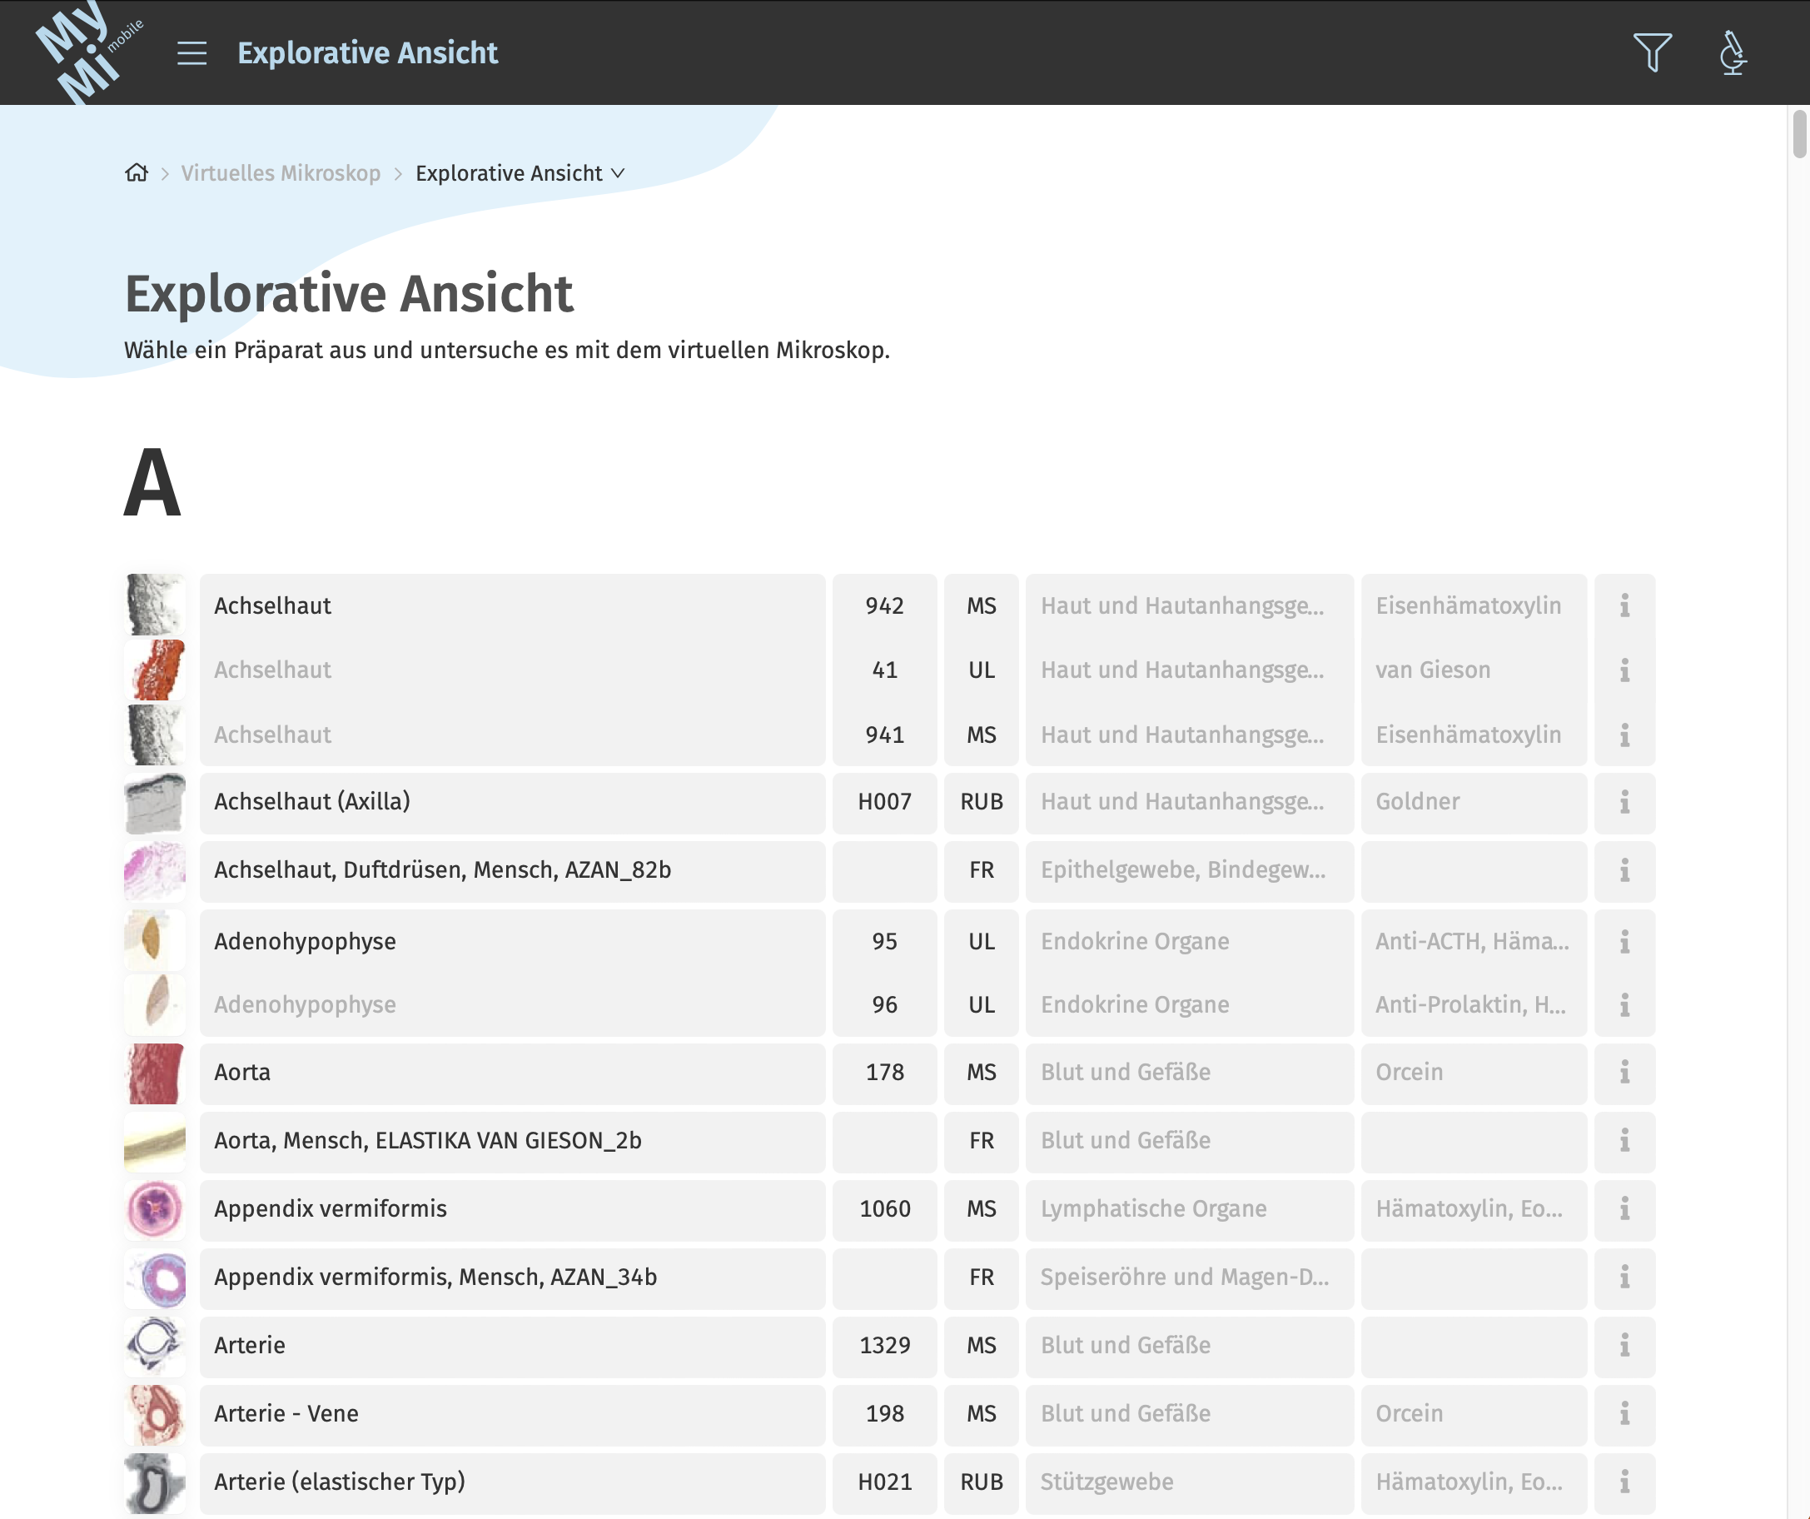Click the microscope icon in header
The height and width of the screenshot is (1519, 1810).
1732,52
